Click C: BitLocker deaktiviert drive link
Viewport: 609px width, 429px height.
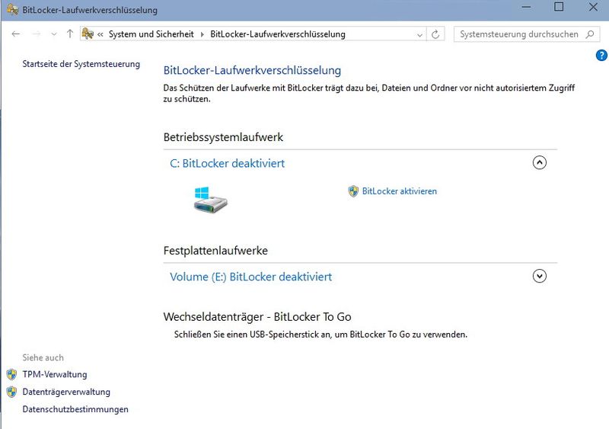(227, 163)
